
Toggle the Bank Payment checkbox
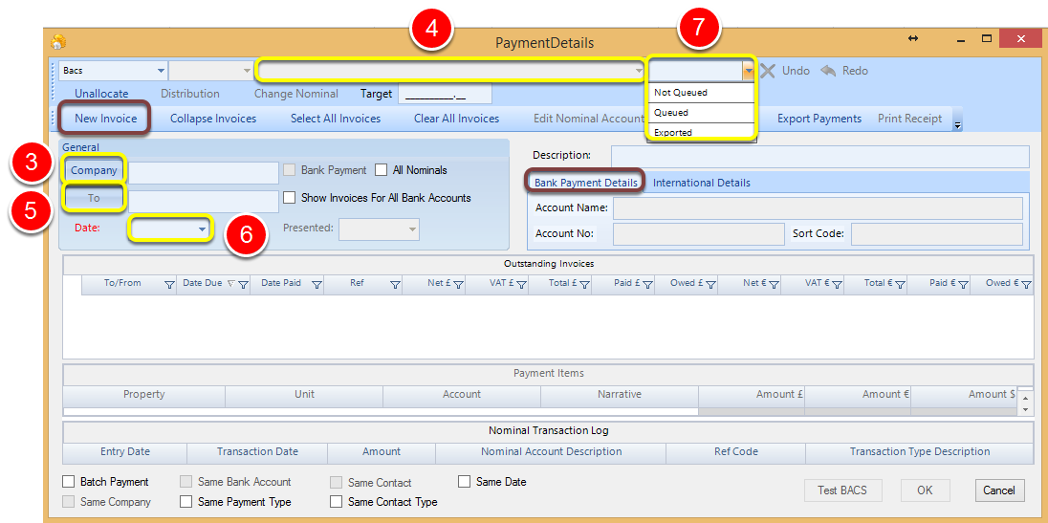pyautogui.click(x=290, y=170)
